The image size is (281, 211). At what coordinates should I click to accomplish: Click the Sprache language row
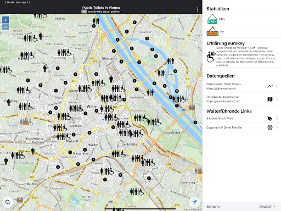pos(241,207)
